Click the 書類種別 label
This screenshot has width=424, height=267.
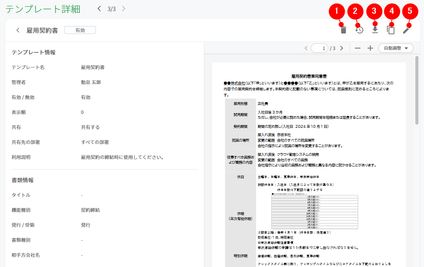(21, 240)
